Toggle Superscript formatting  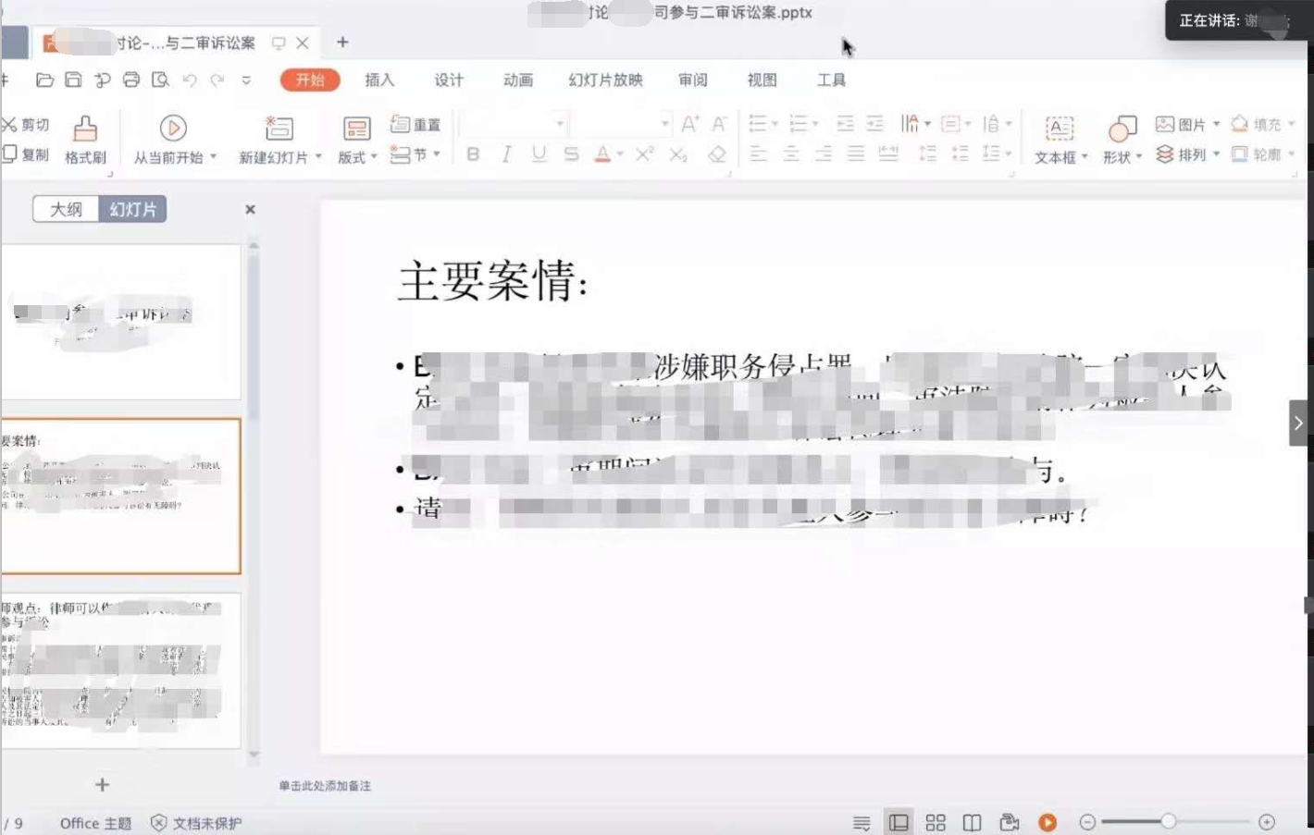pyautogui.click(x=645, y=154)
